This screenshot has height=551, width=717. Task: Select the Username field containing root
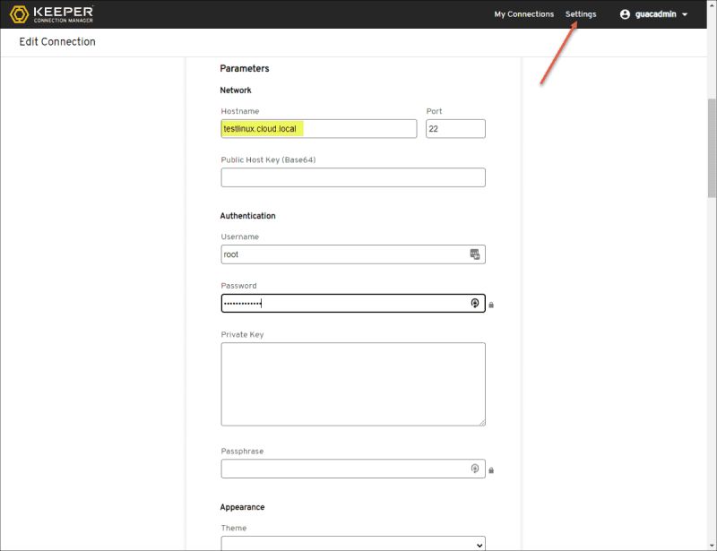coord(341,254)
